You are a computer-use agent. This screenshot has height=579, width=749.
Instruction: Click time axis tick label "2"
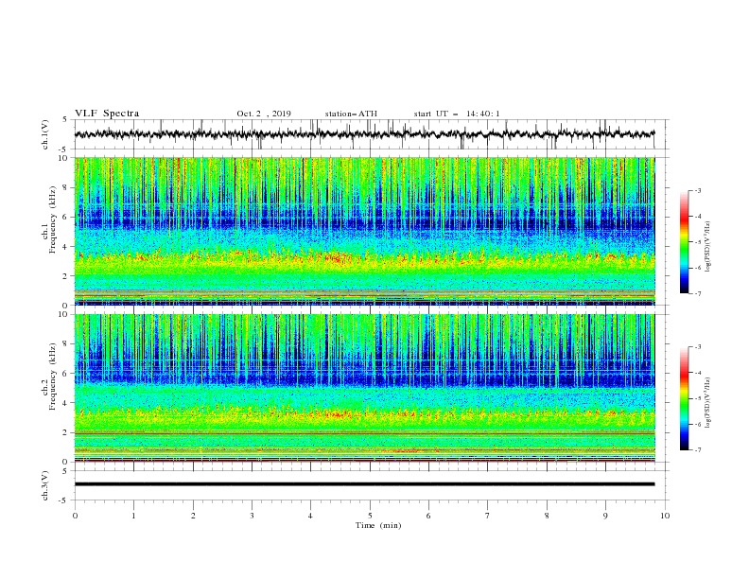point(193,516)
